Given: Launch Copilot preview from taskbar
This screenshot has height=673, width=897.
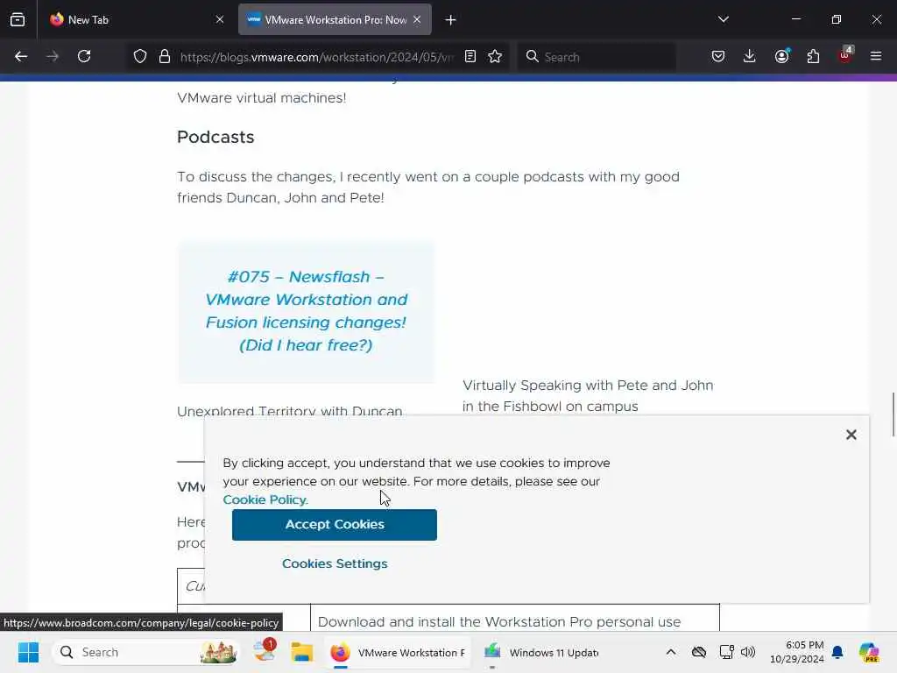Looking at the screenshot, I should click(x=869, y=652).
